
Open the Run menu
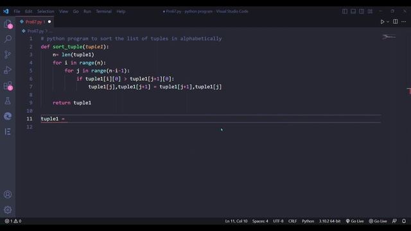tap(87, 12)
